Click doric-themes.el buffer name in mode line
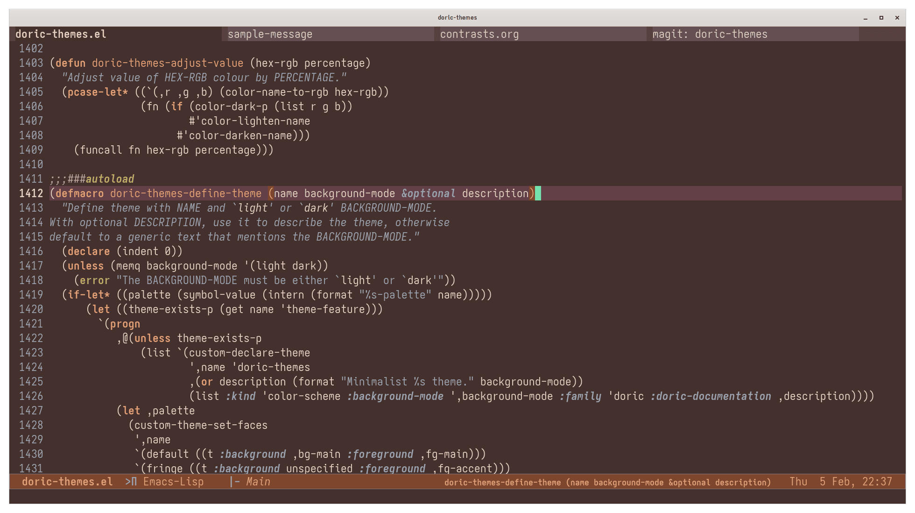 pyautogui.click(x=67, y=482)
